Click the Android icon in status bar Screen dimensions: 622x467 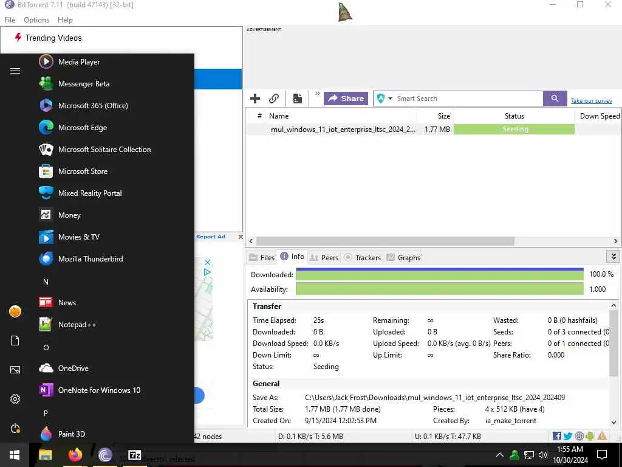pos(590,436)
